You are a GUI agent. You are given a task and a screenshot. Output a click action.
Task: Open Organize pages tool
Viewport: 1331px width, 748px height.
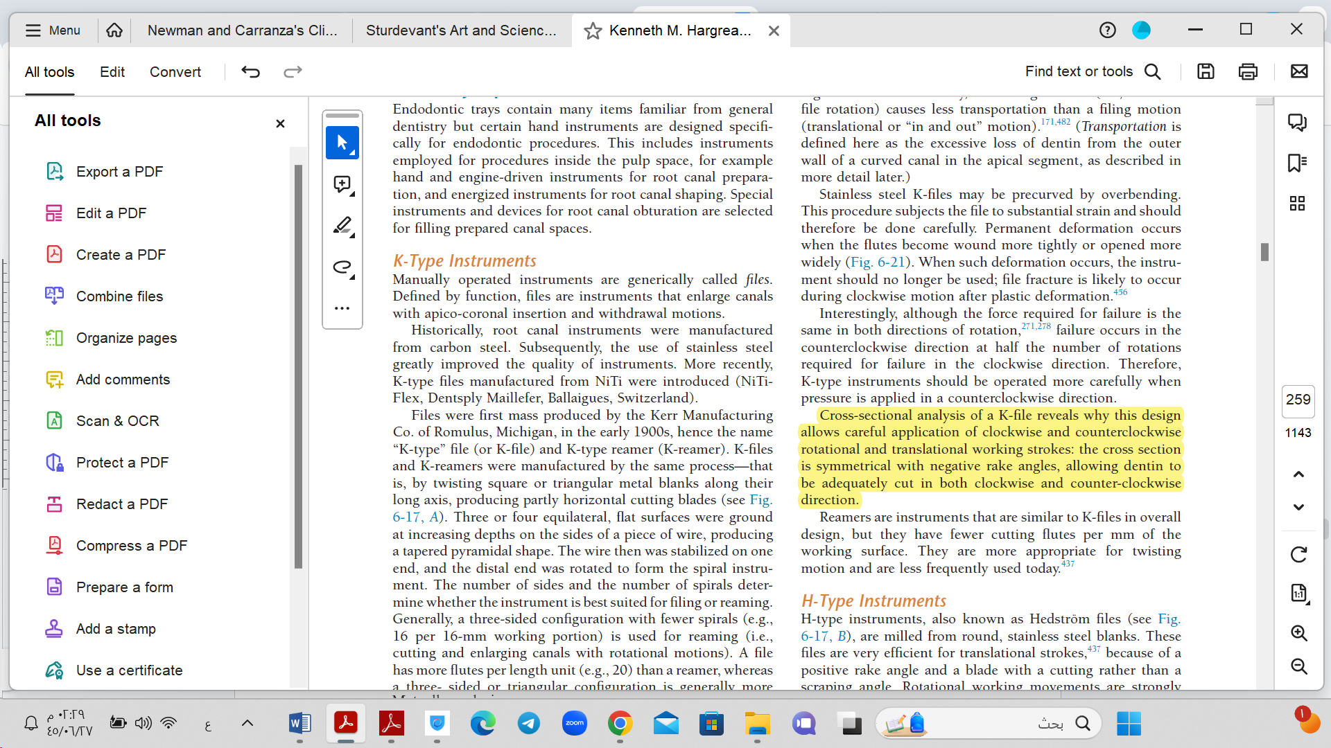tap(126, 338)
